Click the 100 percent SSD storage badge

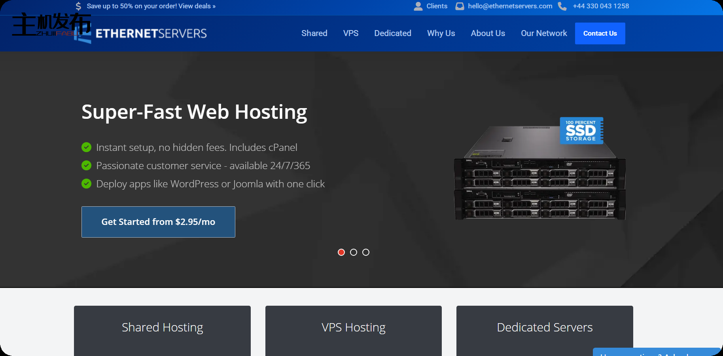click(581, 130)
